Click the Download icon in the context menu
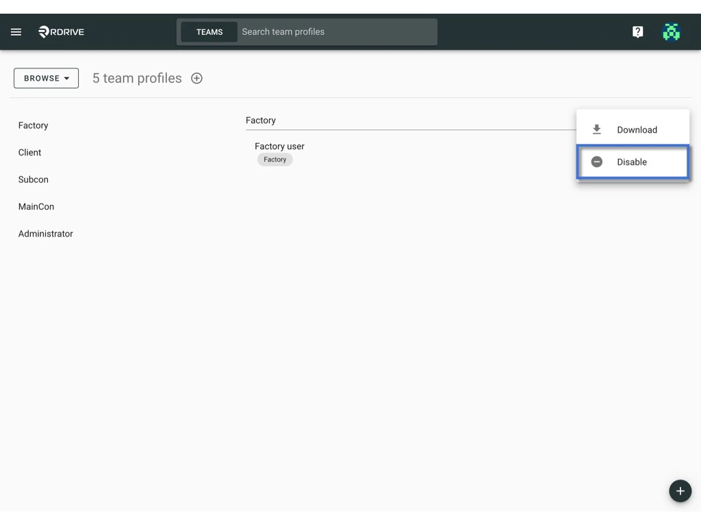701x525 pixels. coord(596,129)
